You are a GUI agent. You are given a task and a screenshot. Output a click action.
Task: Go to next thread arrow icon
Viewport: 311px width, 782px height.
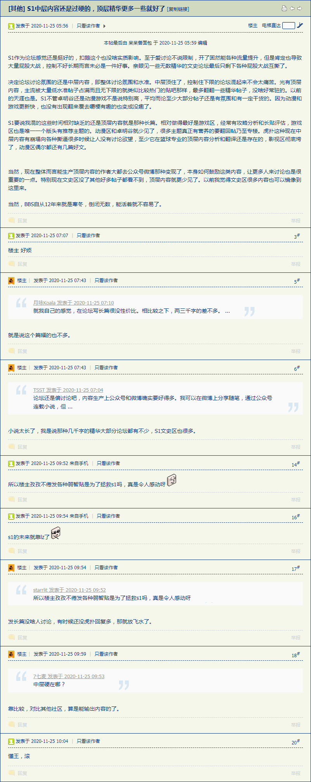[x=299, y=9]
